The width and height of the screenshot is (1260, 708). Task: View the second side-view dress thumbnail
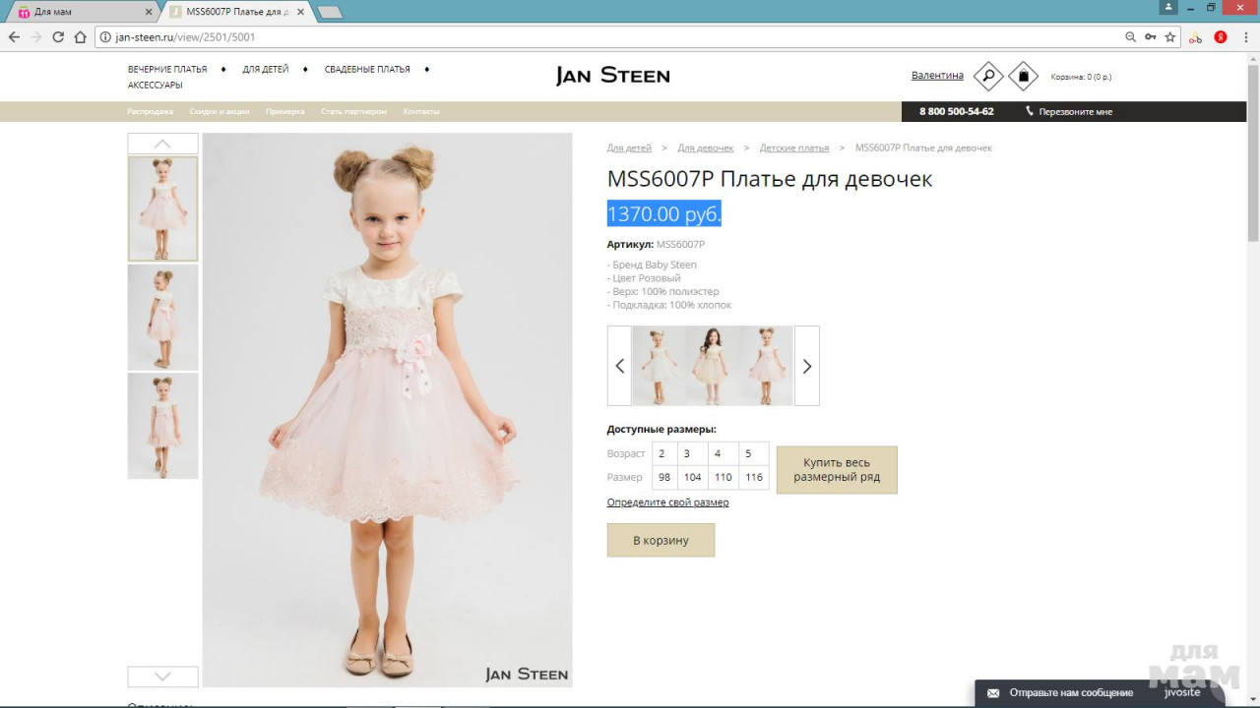pos(162,317)
